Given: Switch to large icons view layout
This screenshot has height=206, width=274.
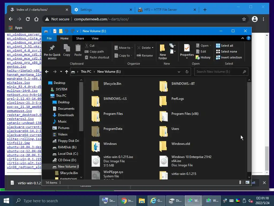Looking at the screenshot, I should point(248,182).
